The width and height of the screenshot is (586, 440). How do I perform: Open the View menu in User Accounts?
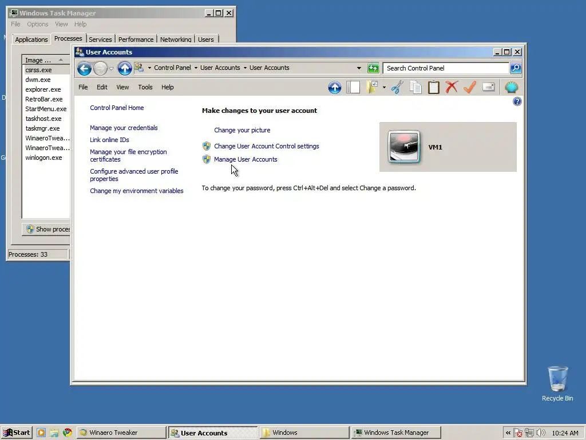pyautogui.click(x=122, y=87)
